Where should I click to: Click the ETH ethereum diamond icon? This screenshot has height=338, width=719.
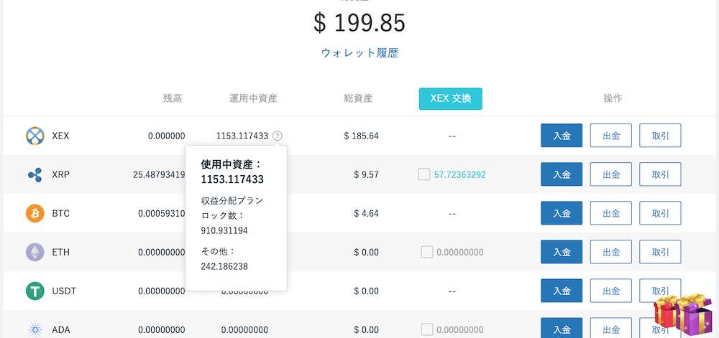pos(35,252)
